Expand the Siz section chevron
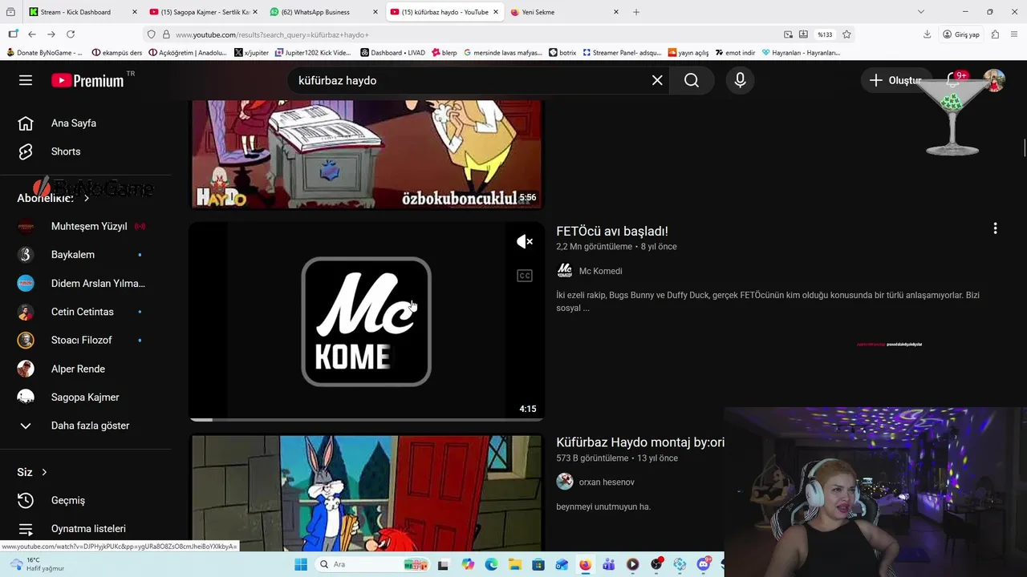The width and height of the screenshot is (1027, 577). click(x=44, y=472)
